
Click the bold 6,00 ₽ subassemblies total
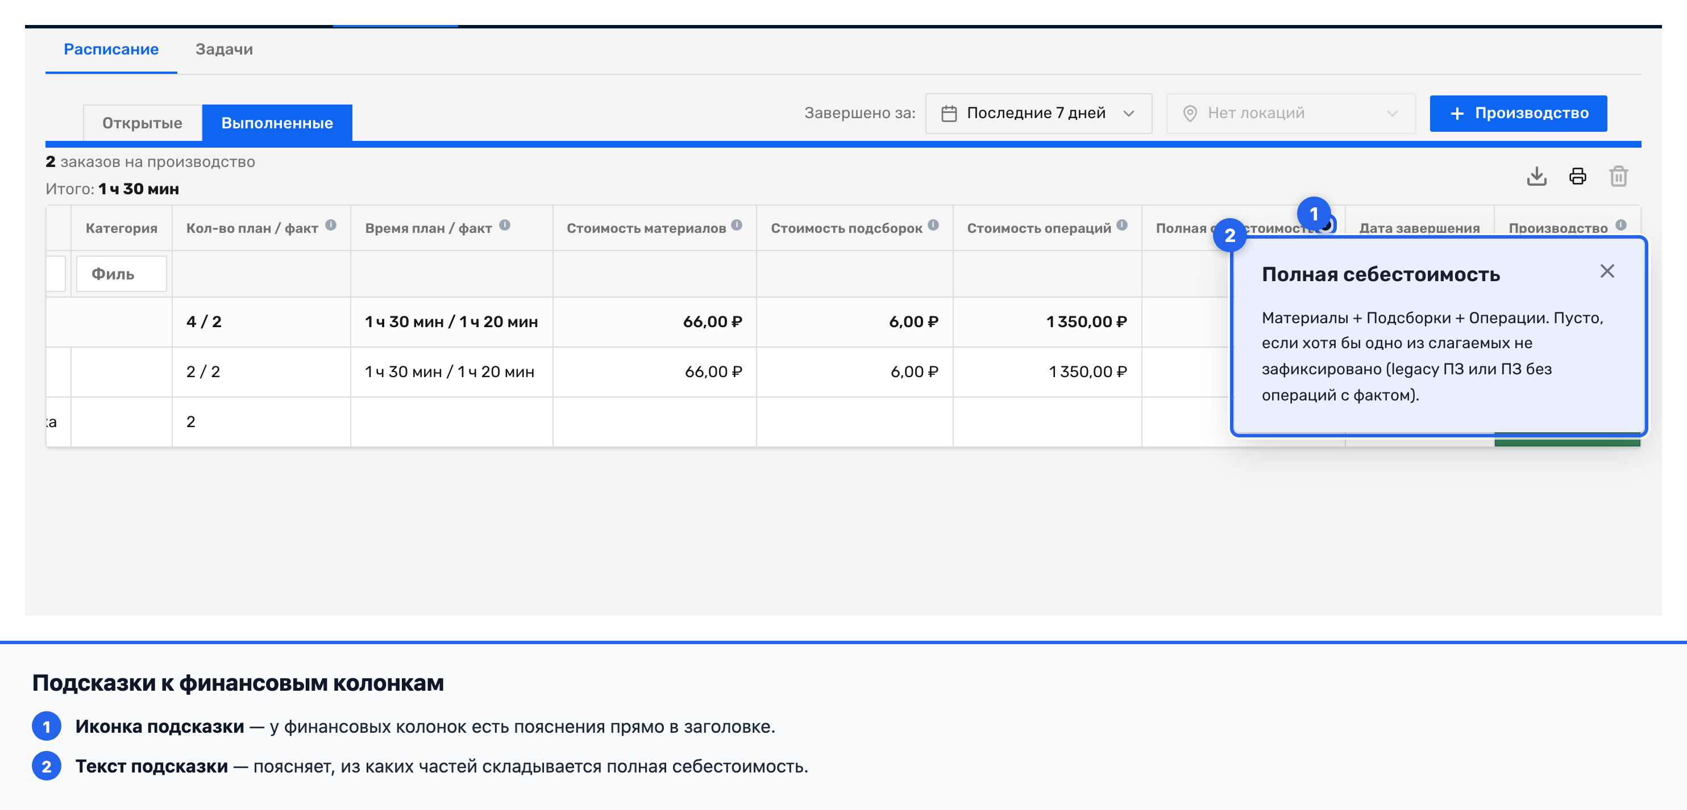(x=913, y=322)
